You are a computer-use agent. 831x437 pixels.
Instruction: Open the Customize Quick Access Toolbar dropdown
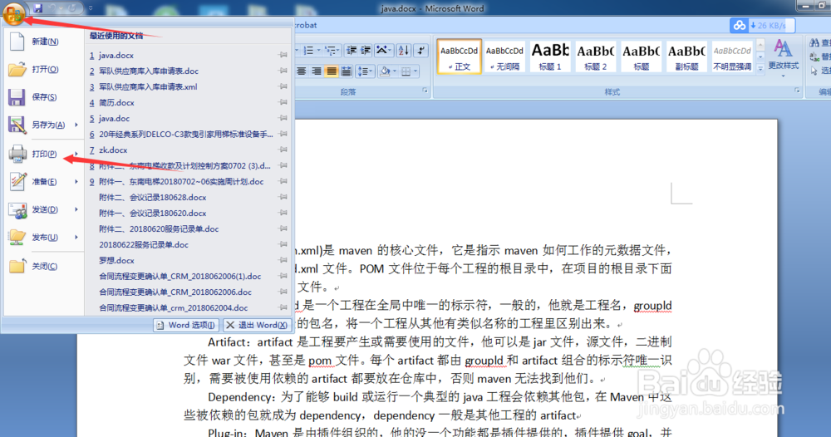coord(91,8)
